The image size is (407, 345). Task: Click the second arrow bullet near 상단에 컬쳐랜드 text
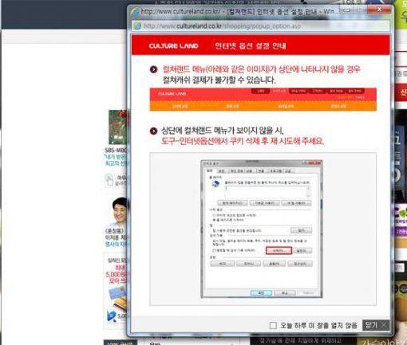(x=153, y=131)
